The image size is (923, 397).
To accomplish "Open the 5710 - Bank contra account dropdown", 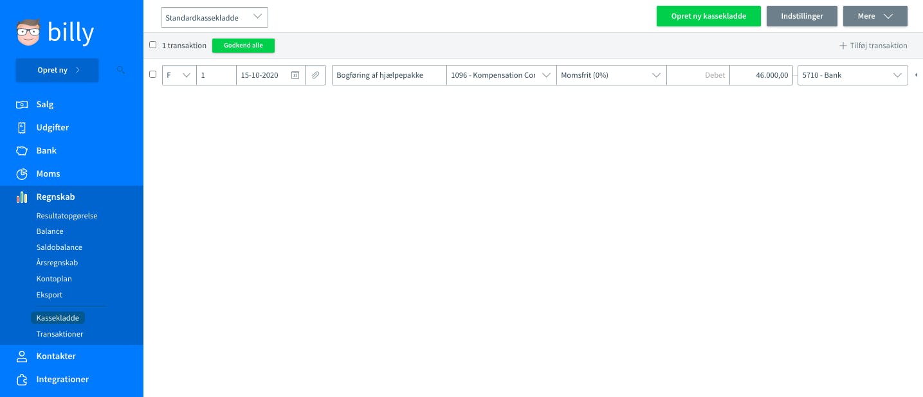I will [853, 75].
